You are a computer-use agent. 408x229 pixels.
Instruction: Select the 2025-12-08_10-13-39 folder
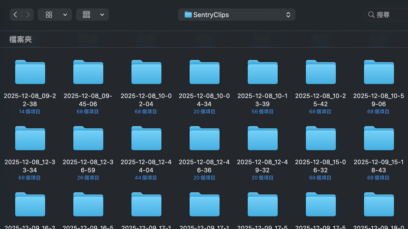(262, 72)
